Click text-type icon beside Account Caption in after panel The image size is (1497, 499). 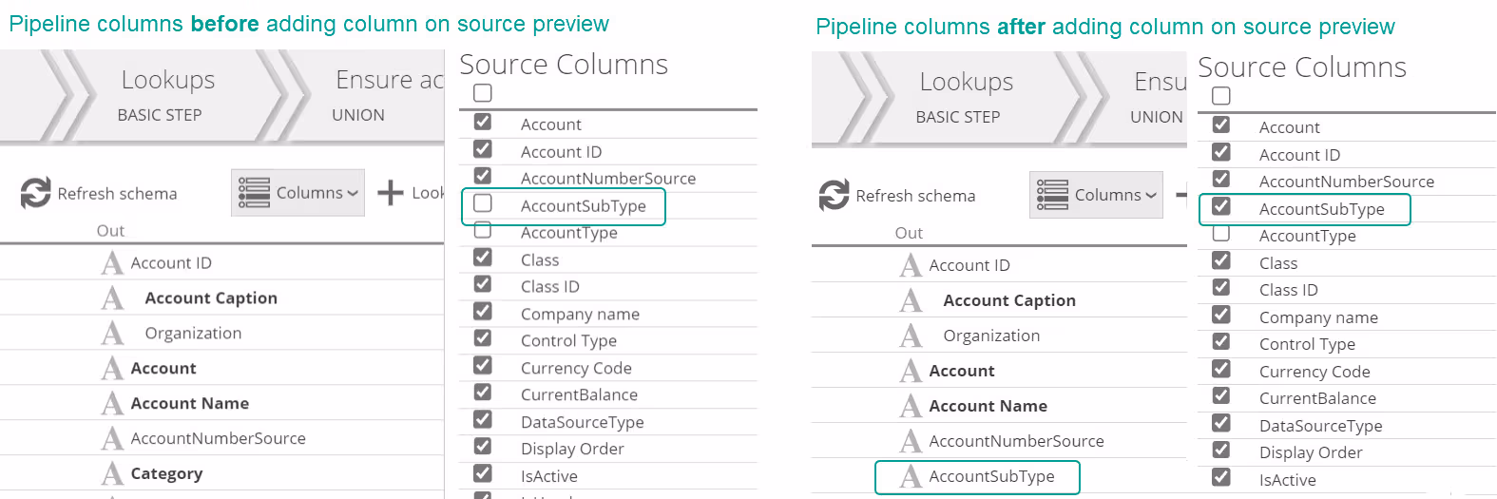911,300
